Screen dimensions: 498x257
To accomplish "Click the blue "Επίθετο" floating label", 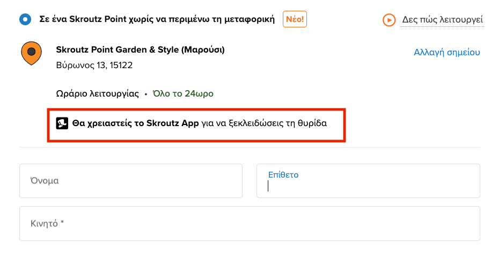I will click(x=283, y=174).
